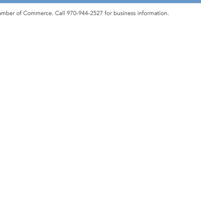Click the word "for" after the phone number
The image size is (201, 201).
click(108, 13)
